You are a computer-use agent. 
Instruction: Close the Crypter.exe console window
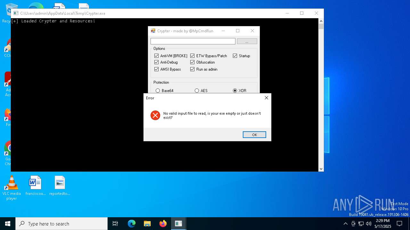(316, 13)
